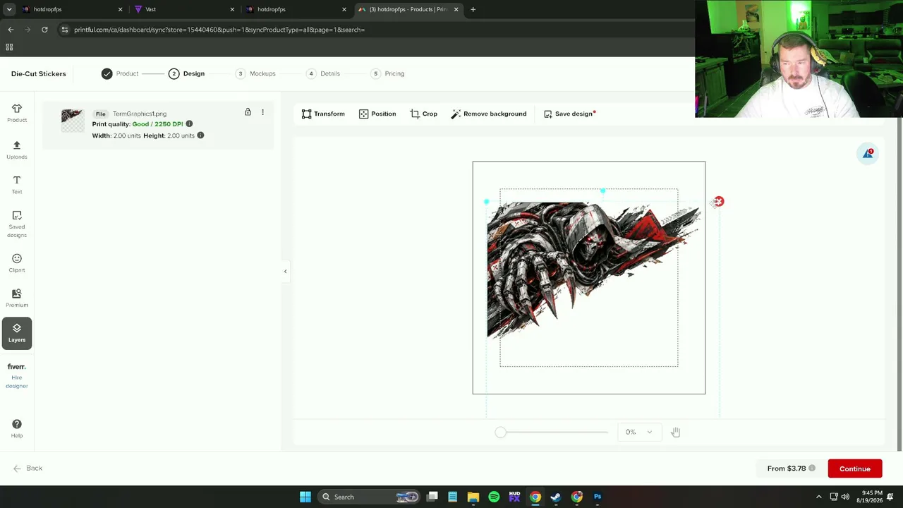Open the Product panel in the sidebar
This screenshot has width=903, height=508.
click(17, 112)
